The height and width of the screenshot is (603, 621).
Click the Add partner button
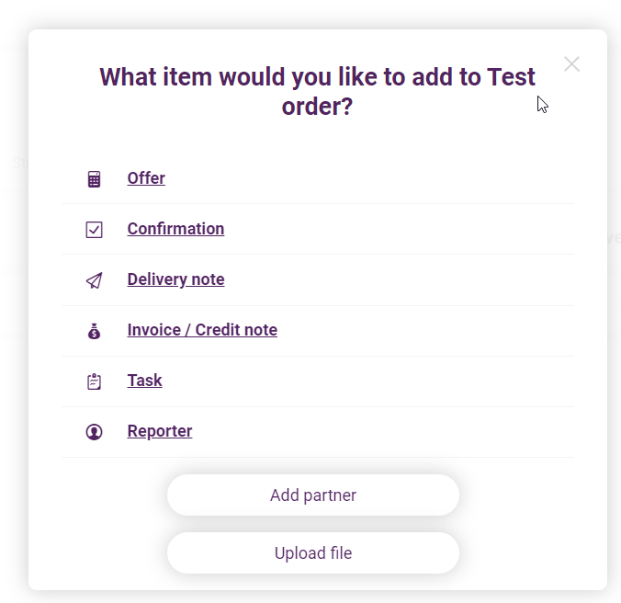point(313,495)
